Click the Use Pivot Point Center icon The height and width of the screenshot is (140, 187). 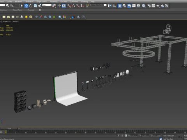[54, 5]
